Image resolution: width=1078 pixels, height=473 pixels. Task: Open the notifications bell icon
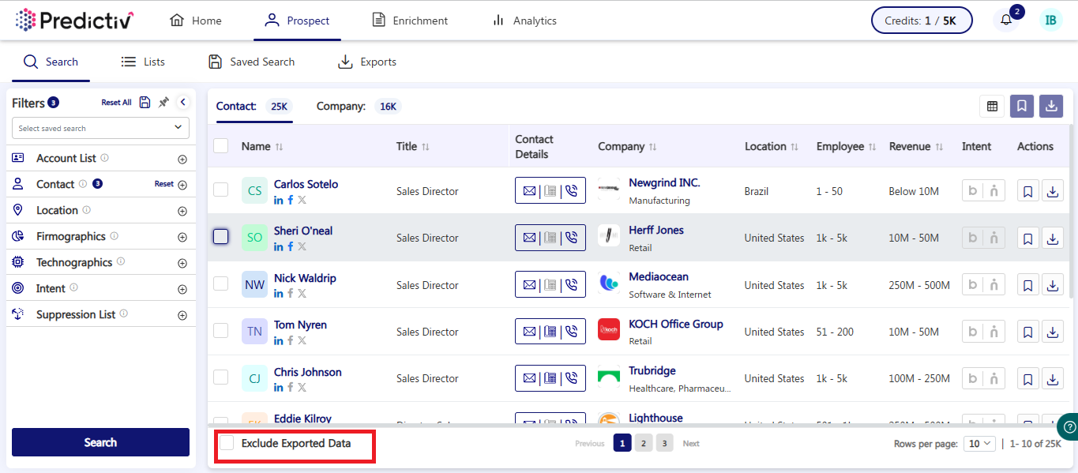pos(1006,21)
